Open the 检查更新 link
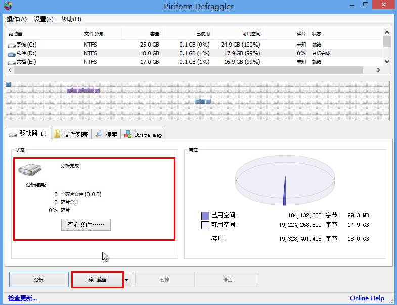397x305 pixels. pos(23,298)
